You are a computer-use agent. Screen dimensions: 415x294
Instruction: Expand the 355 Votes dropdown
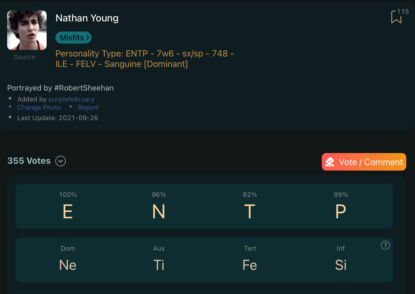tap(61, 161)
